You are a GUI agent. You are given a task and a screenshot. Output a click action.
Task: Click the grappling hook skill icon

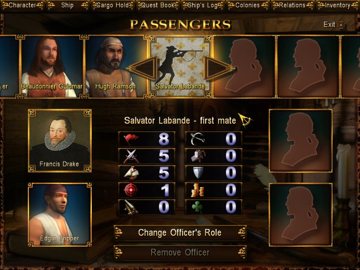197,139
